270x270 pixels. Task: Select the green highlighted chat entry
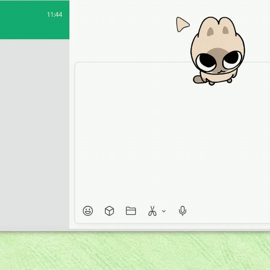pos(34,20)
